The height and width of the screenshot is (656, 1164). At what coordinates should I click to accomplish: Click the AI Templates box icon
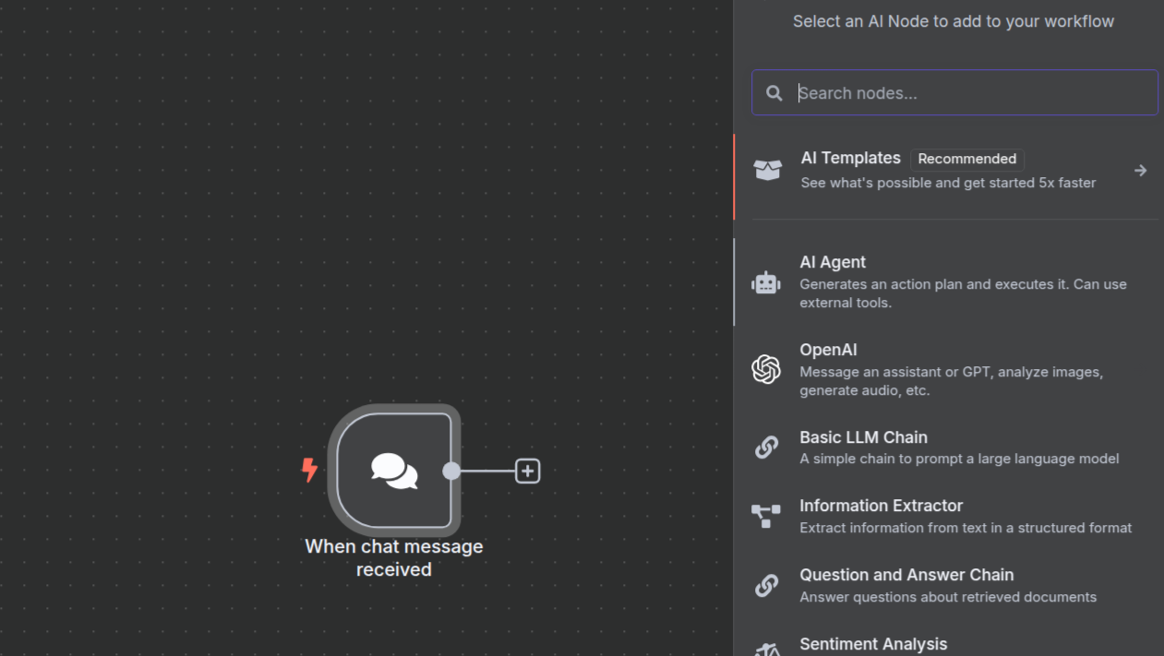[x=767, y=170]
